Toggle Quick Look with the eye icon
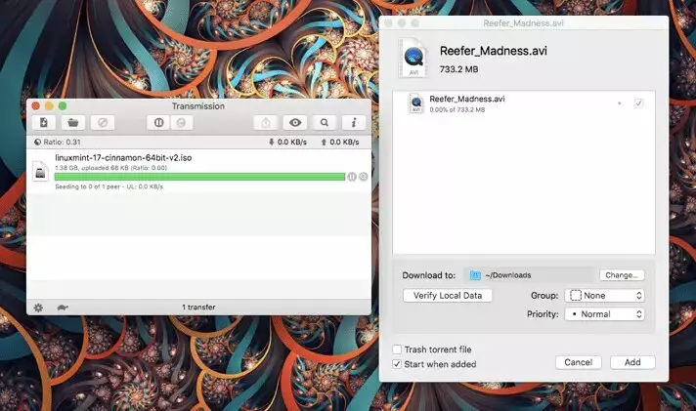This screenshot has width=696, height=411. point(294,123)
